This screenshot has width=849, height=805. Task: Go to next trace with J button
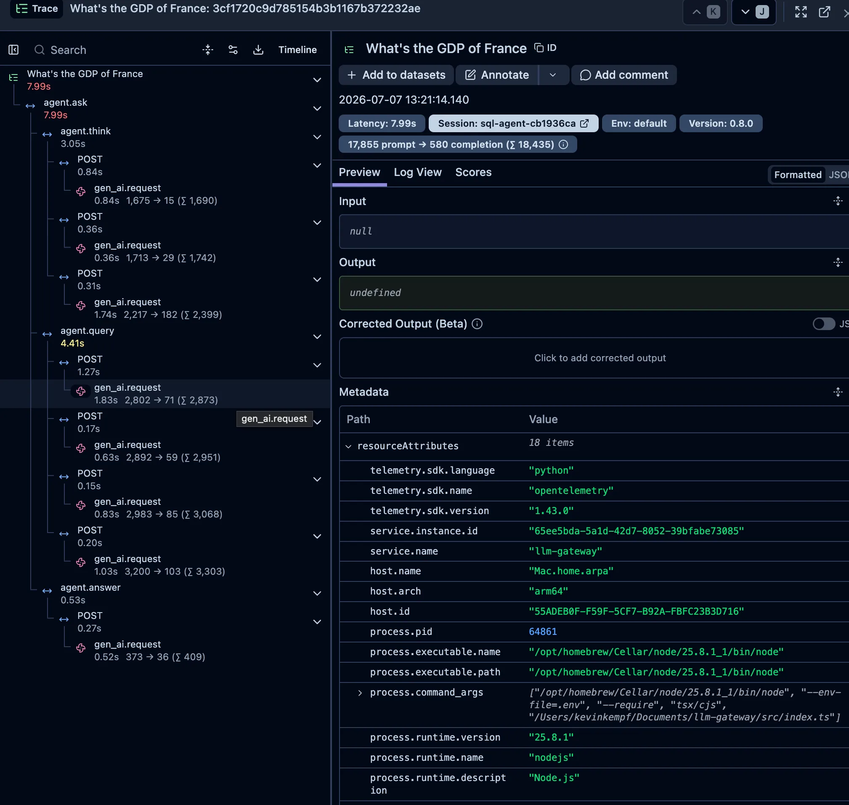(x=754, y=12)
